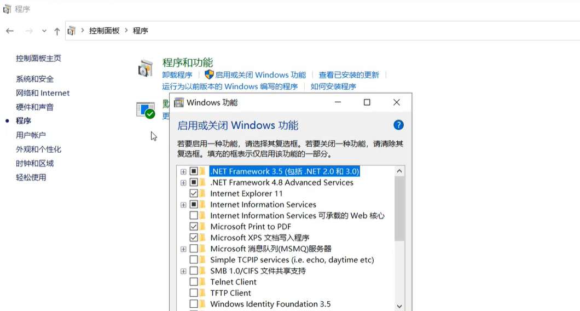Expand the .NET Framework 3.5 node
This screenshot has width=580, height=311.
click(183, 171)
